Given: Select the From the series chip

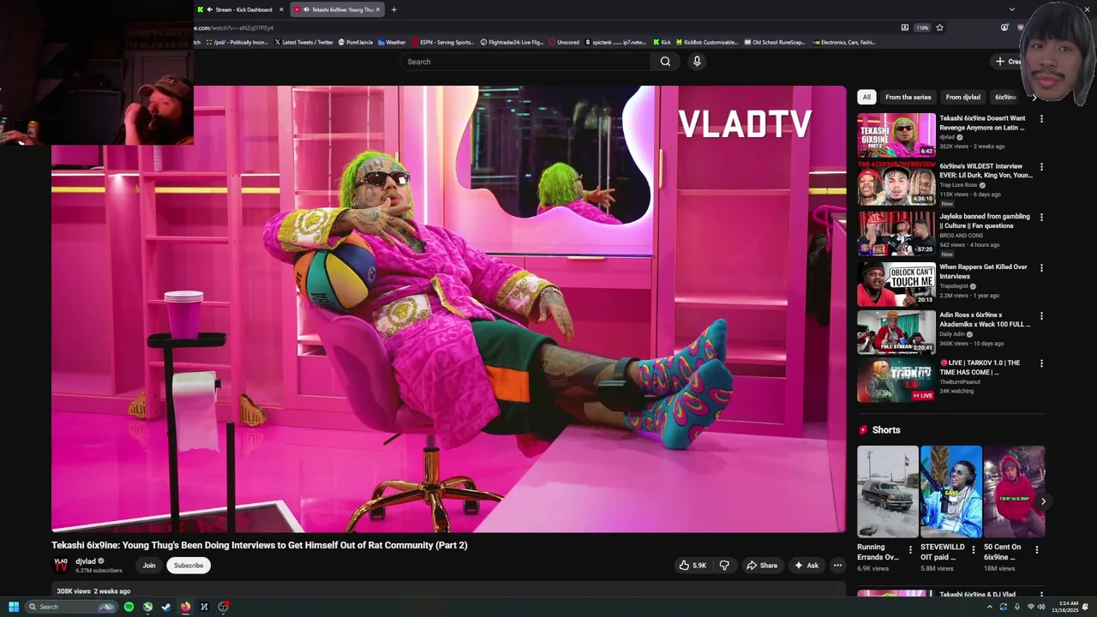Looking at the screenshot, I should (908, 98).
